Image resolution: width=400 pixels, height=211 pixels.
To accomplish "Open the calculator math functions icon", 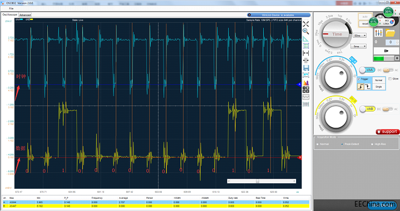I will pos(305,89).
